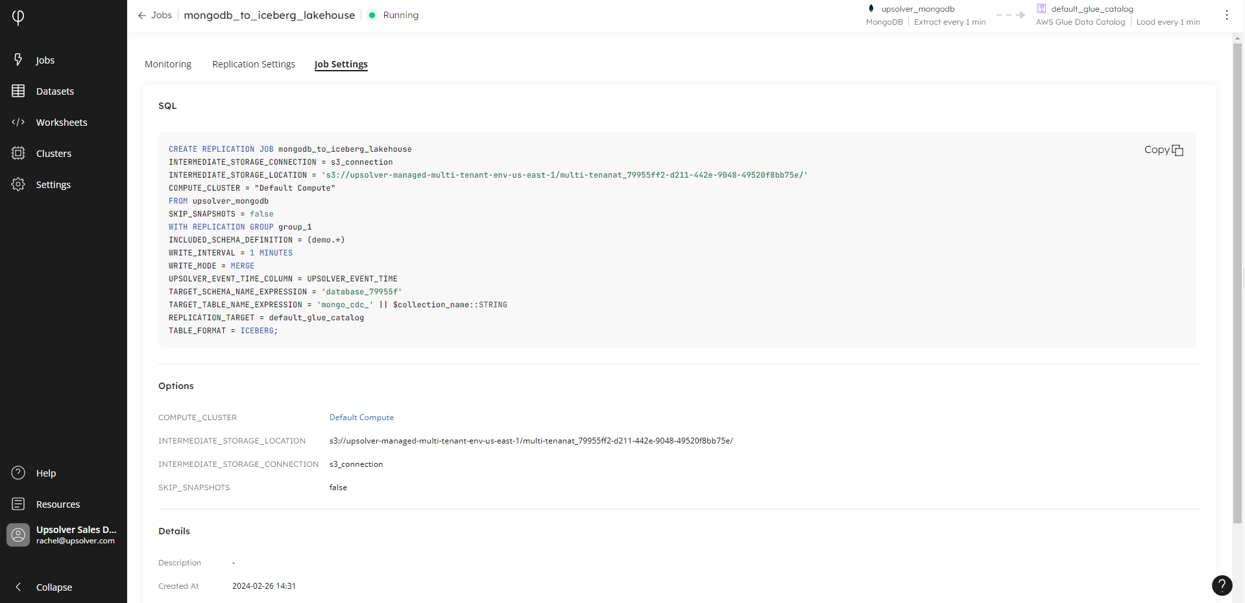Open the Datasets table icon

pyautogui.click(x=18, y=91)
